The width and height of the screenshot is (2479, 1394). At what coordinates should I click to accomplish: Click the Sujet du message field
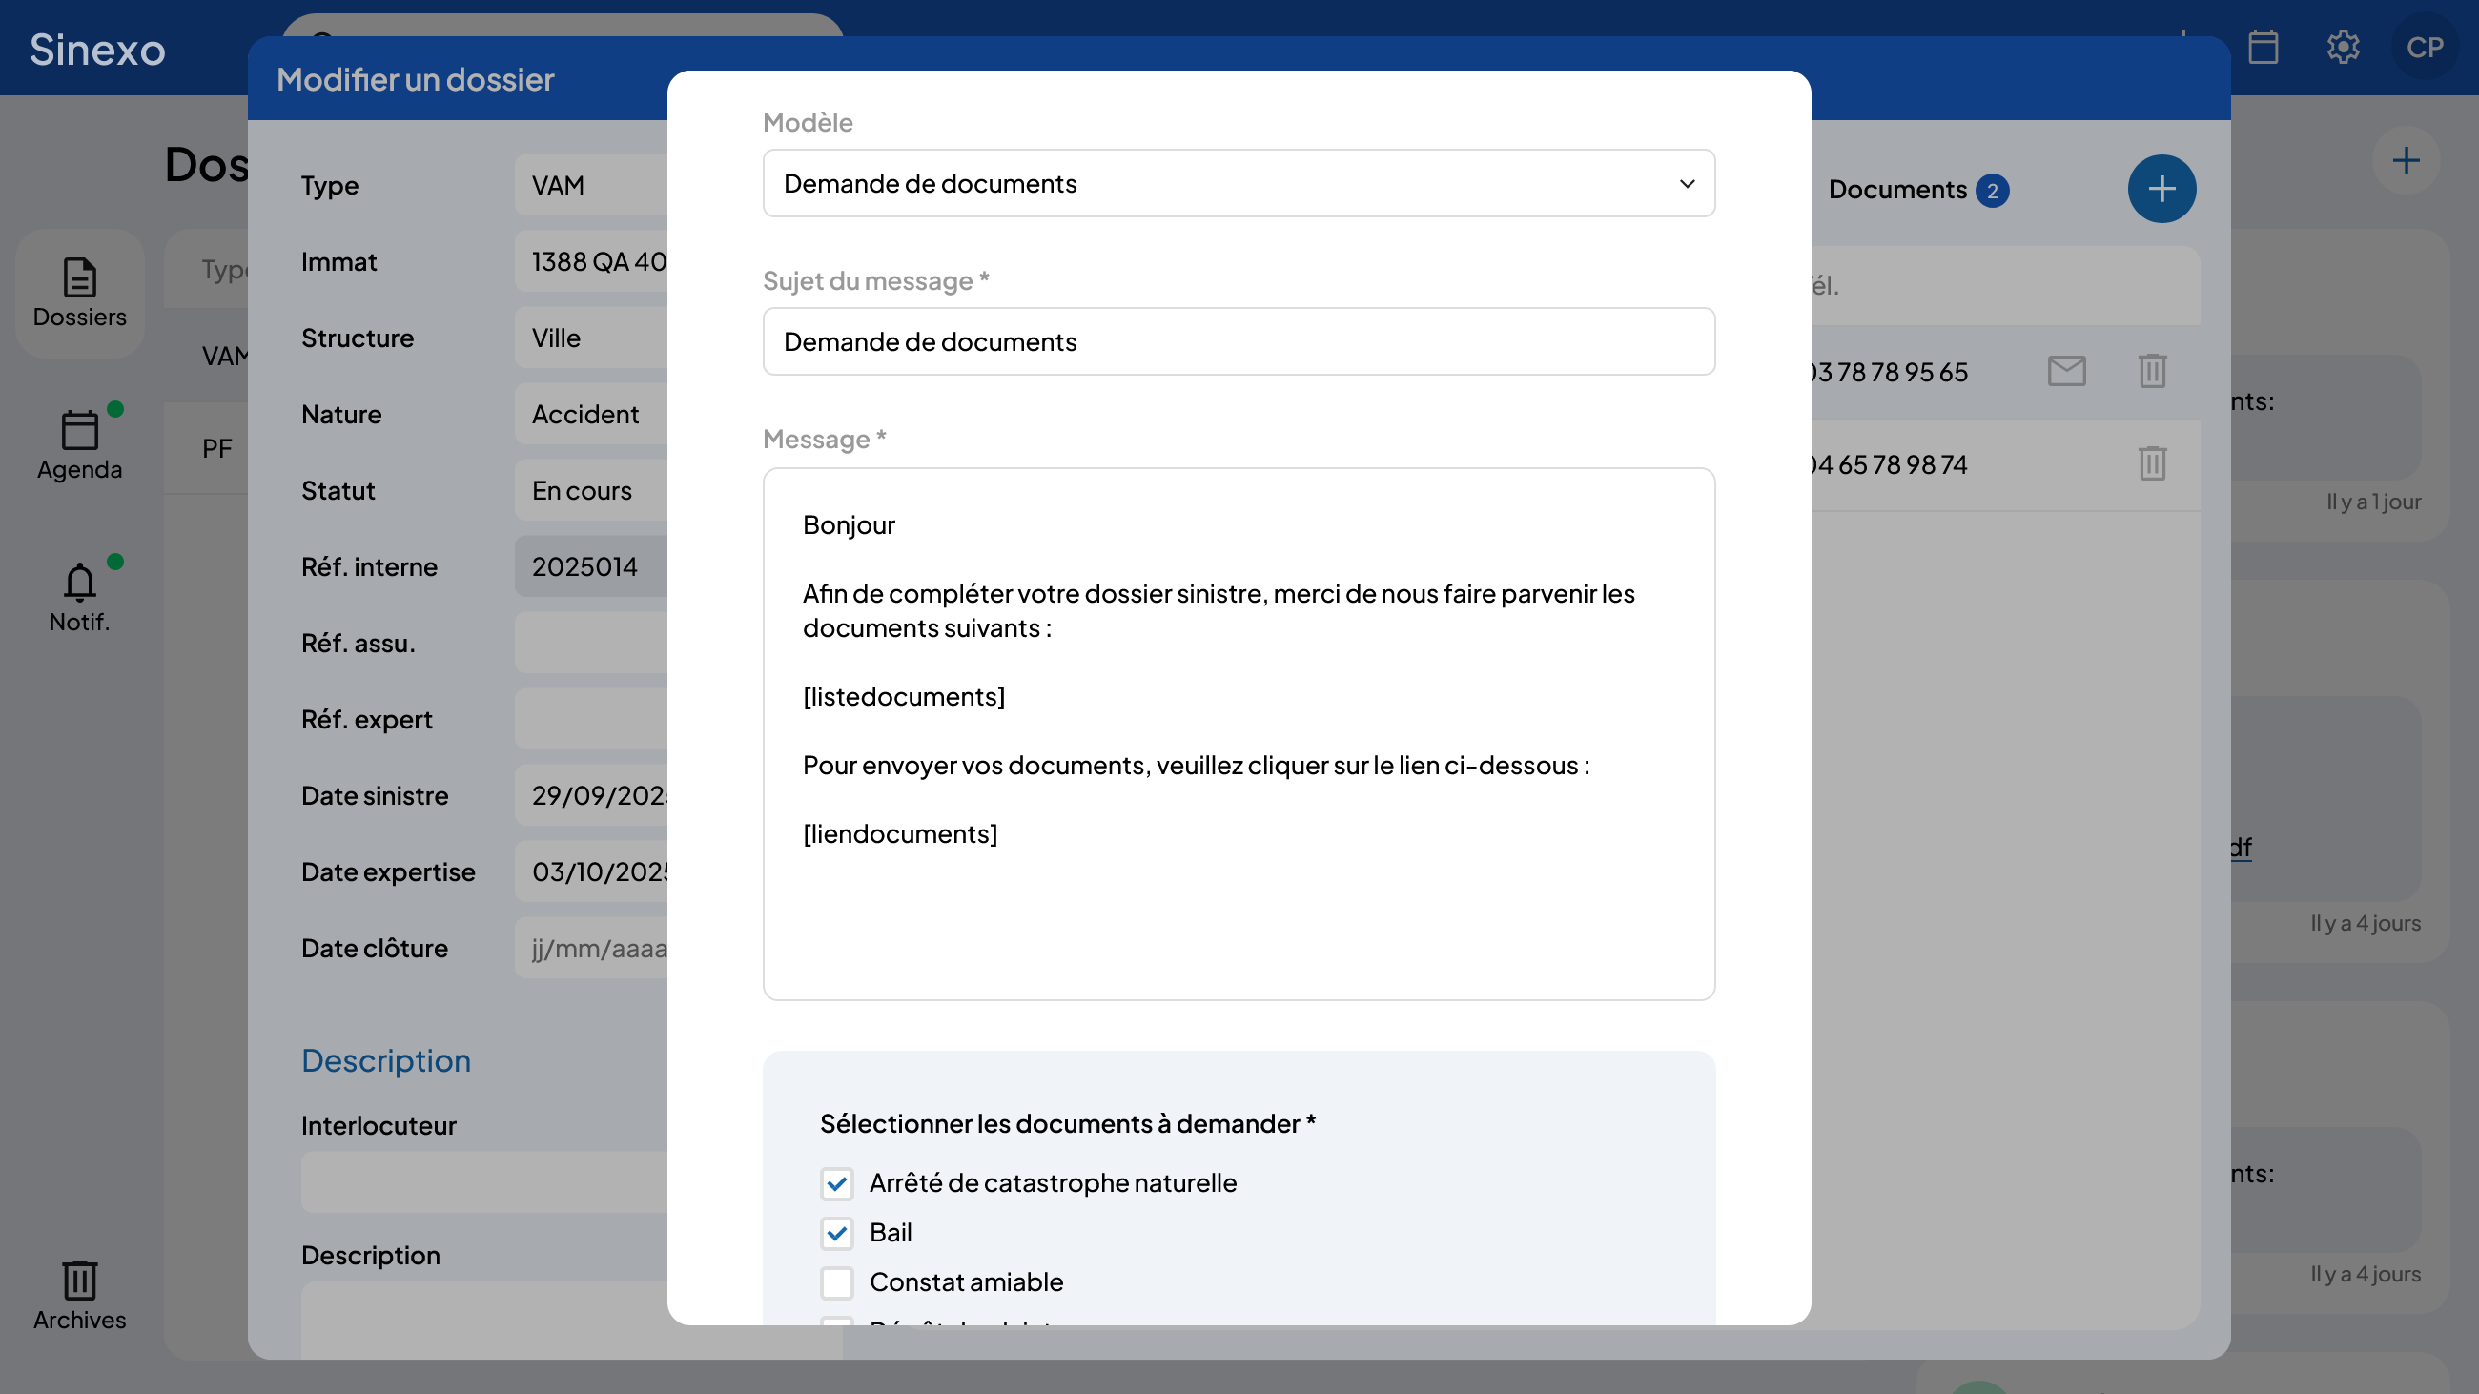tap(1239, 342)
